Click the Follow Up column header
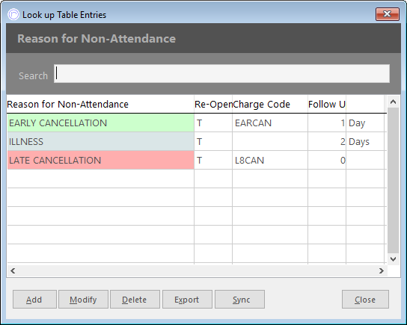Viewport: 407px width, 325px height. coord(327,104)
